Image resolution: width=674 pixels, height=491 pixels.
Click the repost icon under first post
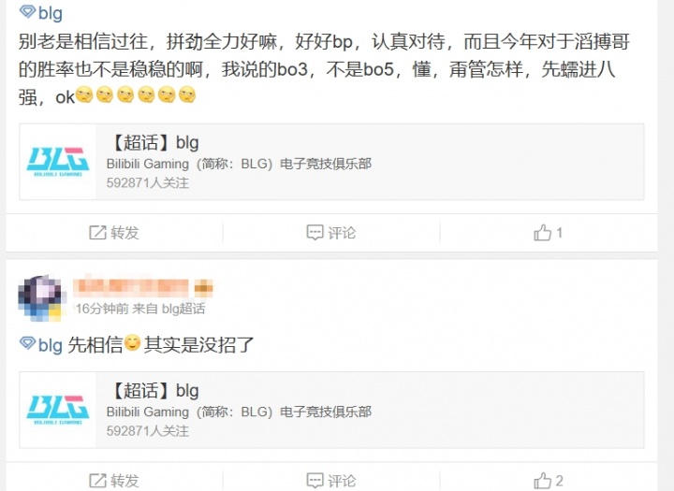[x=97, y=233]
